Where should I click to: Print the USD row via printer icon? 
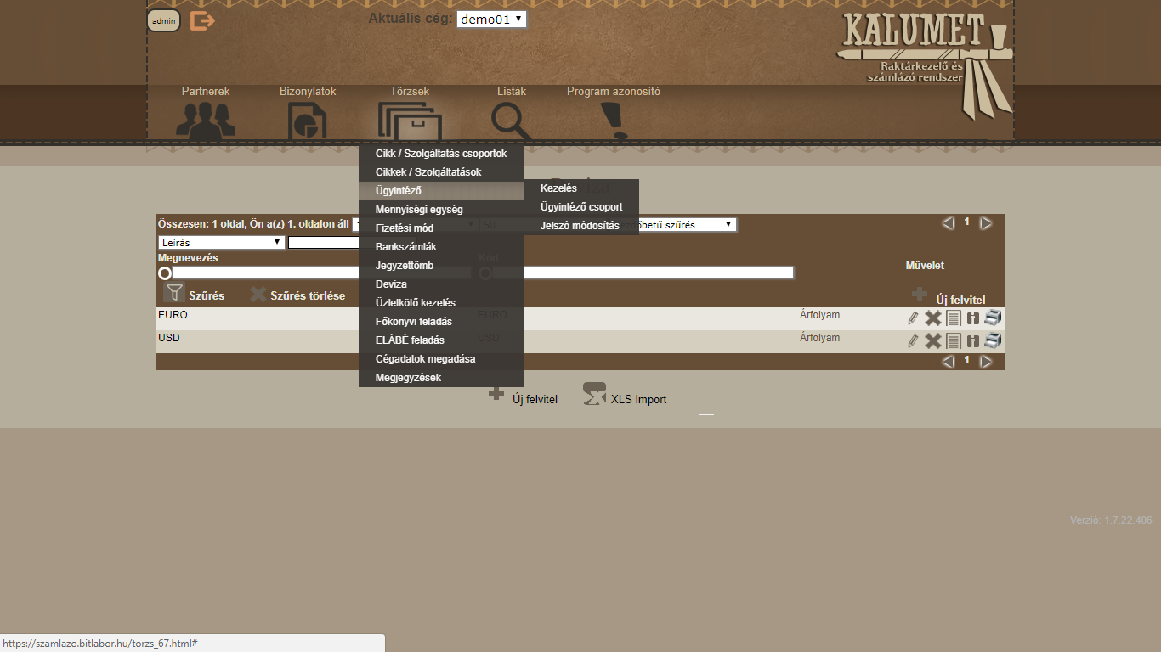pos(994,340)
